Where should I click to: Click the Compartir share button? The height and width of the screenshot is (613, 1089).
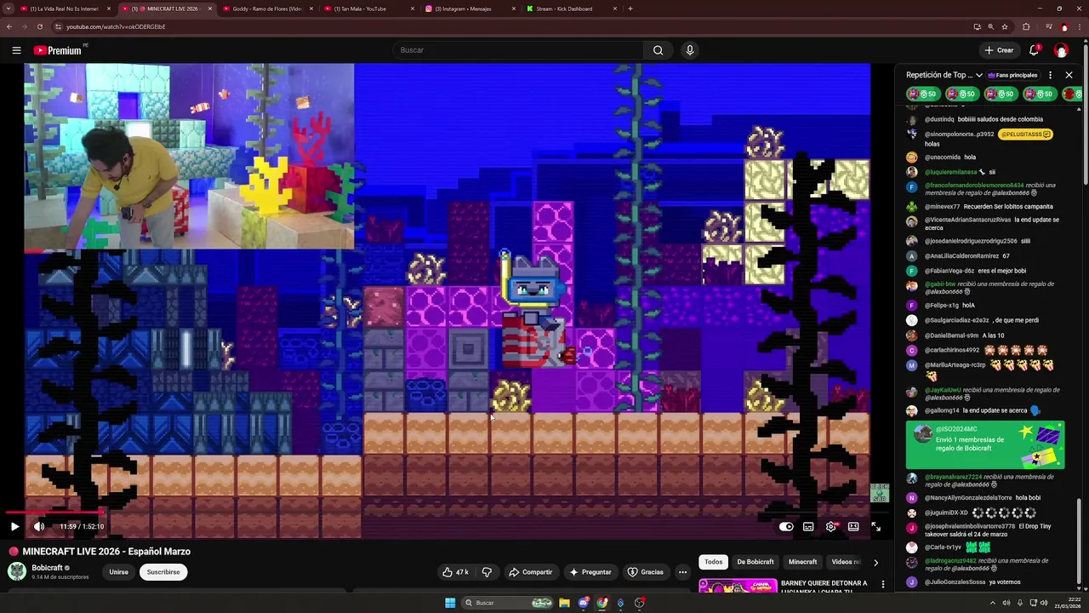tap(530, 572)
